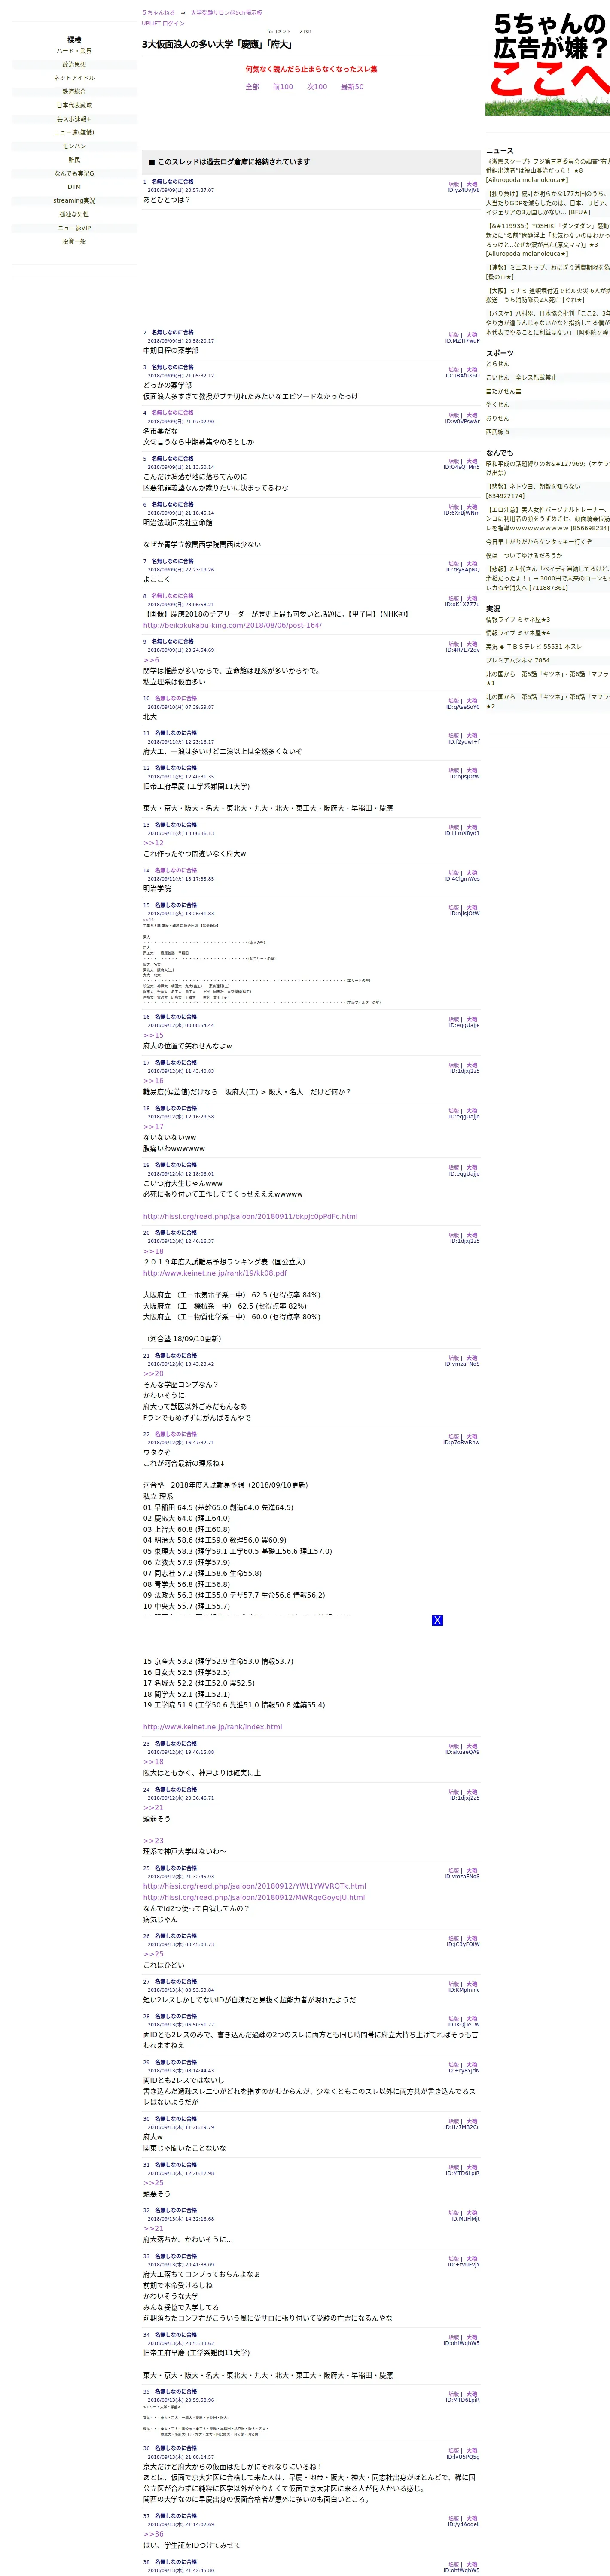The width and height of the screenshot is (610, 2576).
Task: Click 垢版 link on post 1
Action: (453, 184)
